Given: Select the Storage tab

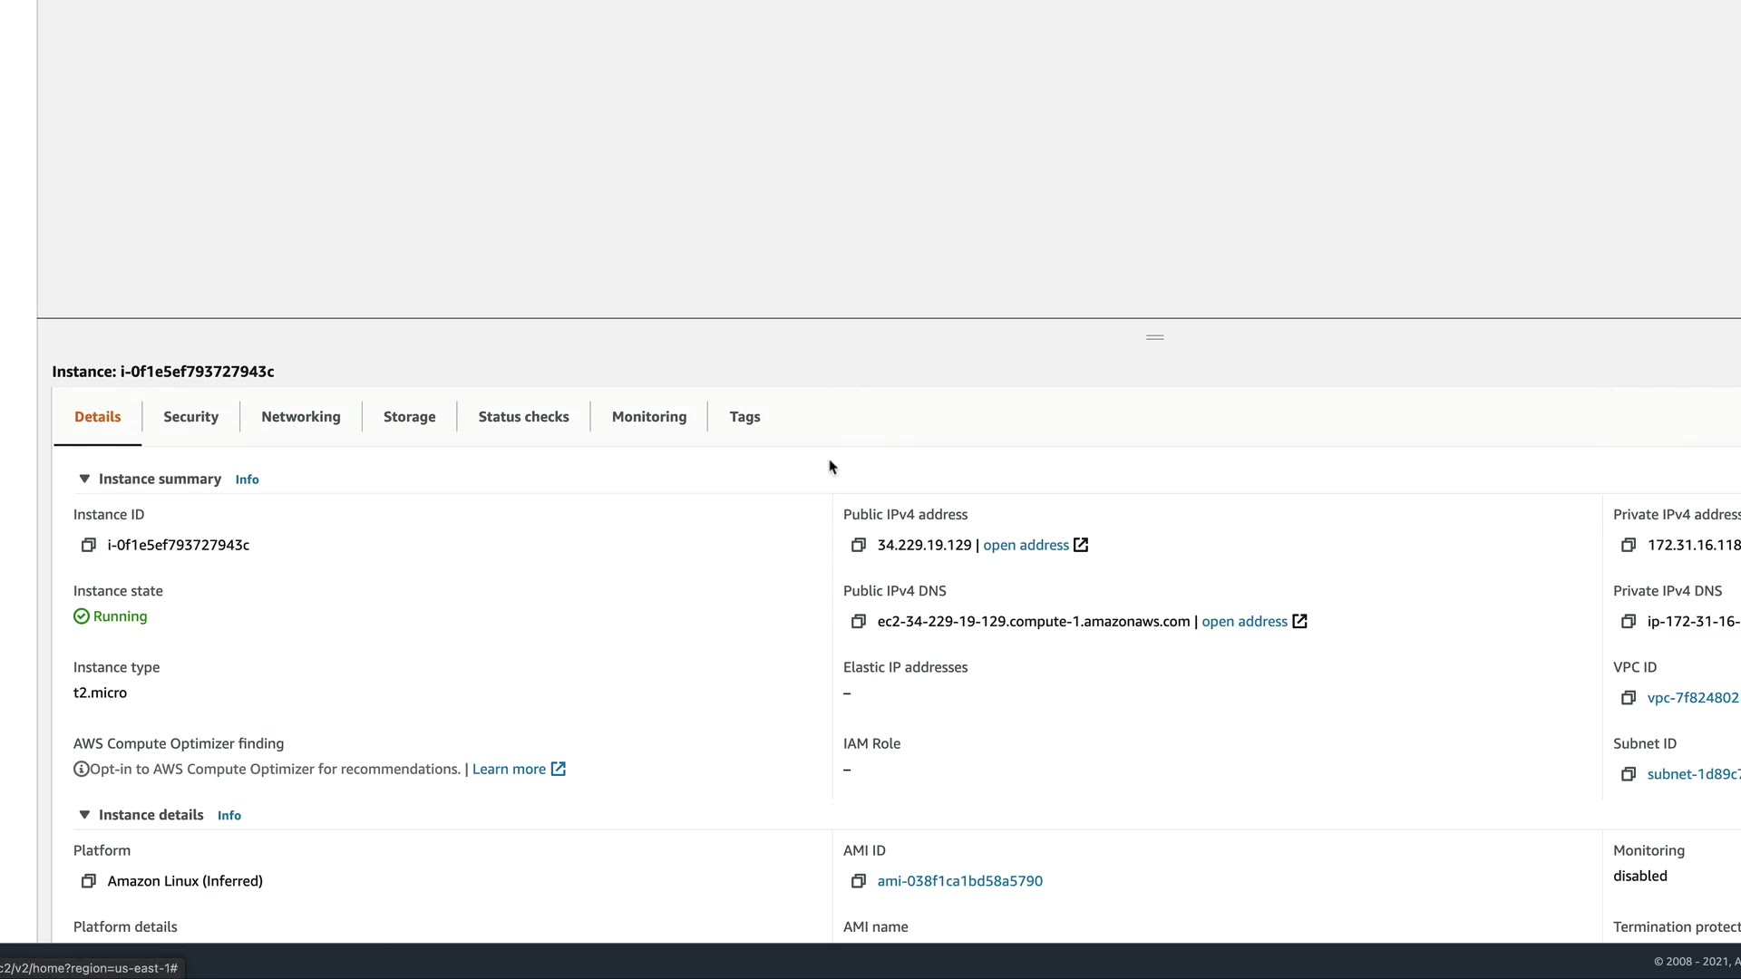Looking at the screenshot, I should click(409, 417).
